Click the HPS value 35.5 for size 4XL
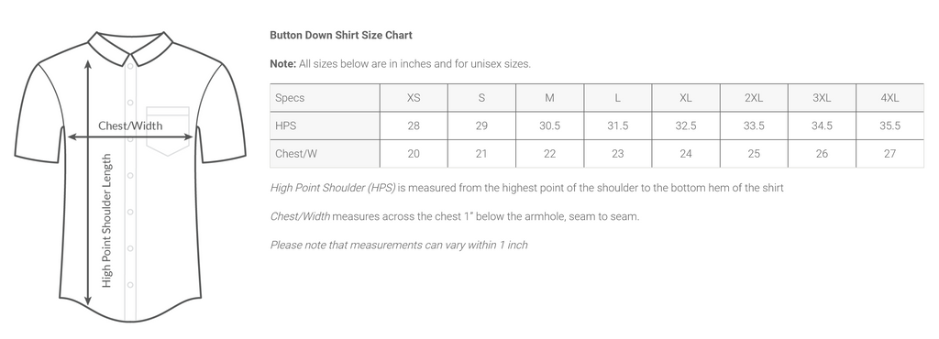Screen dimensions: 939x339 889,126
